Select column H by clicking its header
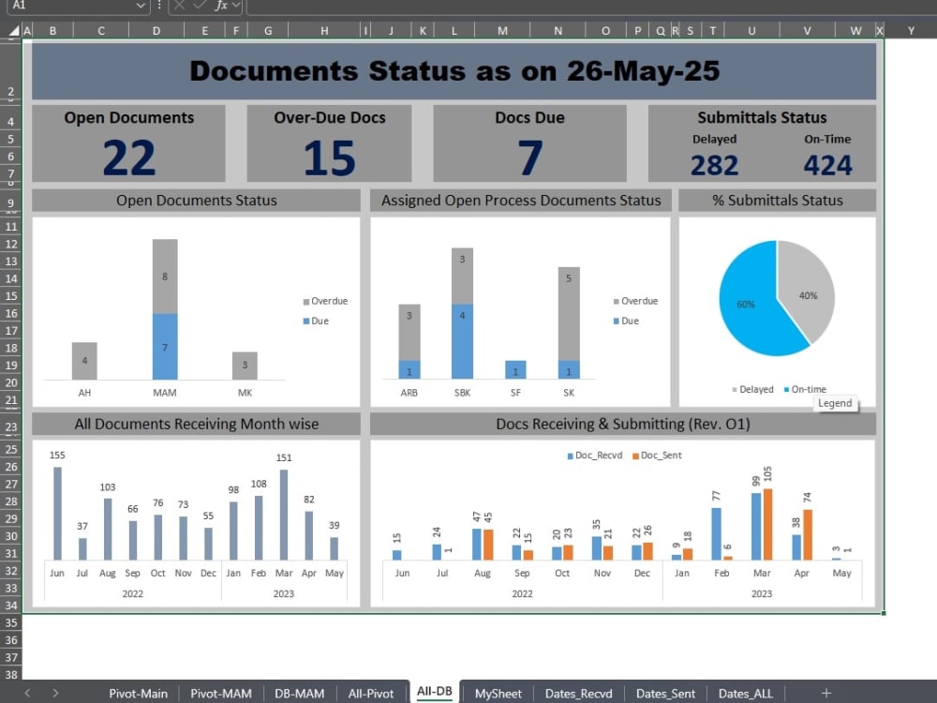Screen dimensions: 937x703 324,29
